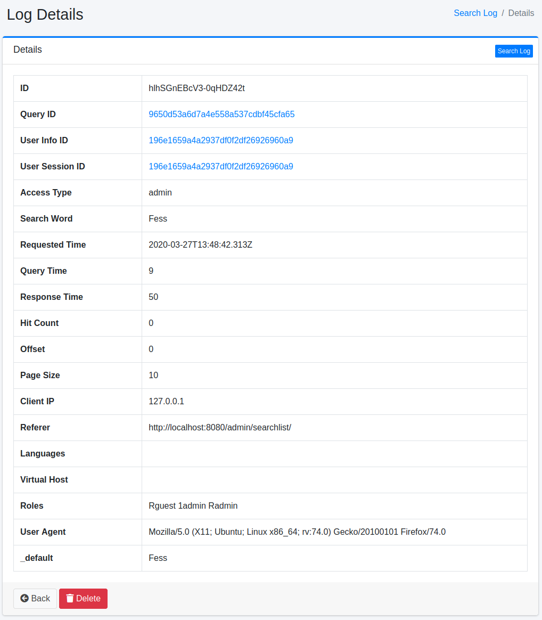Click the Log Details page heading
Image resolution: width=542 pixels, height=620 pixels.
coord(45,14)
